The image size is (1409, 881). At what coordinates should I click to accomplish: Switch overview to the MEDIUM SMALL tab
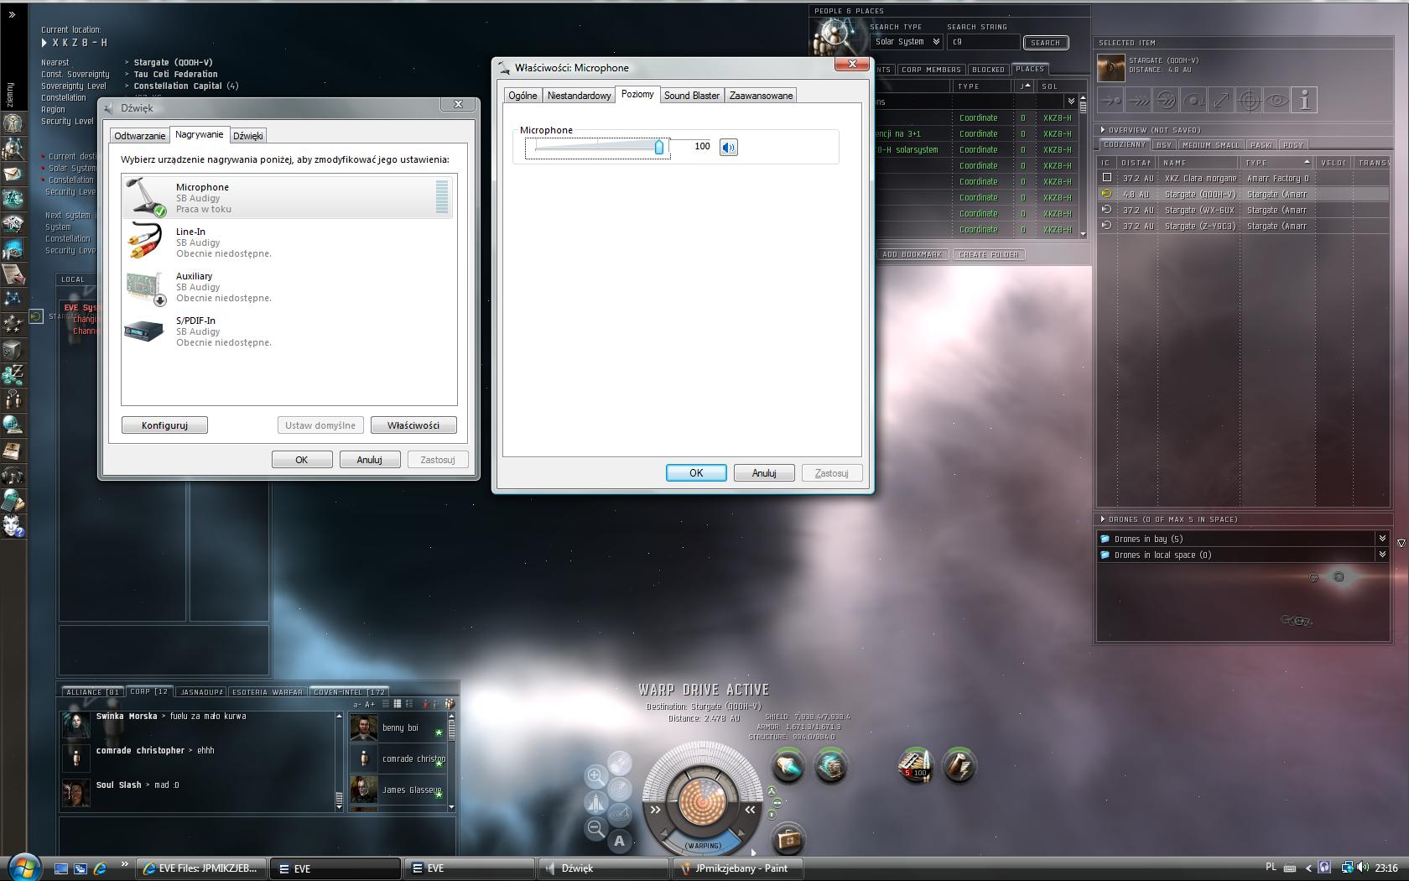[1211, 145]
